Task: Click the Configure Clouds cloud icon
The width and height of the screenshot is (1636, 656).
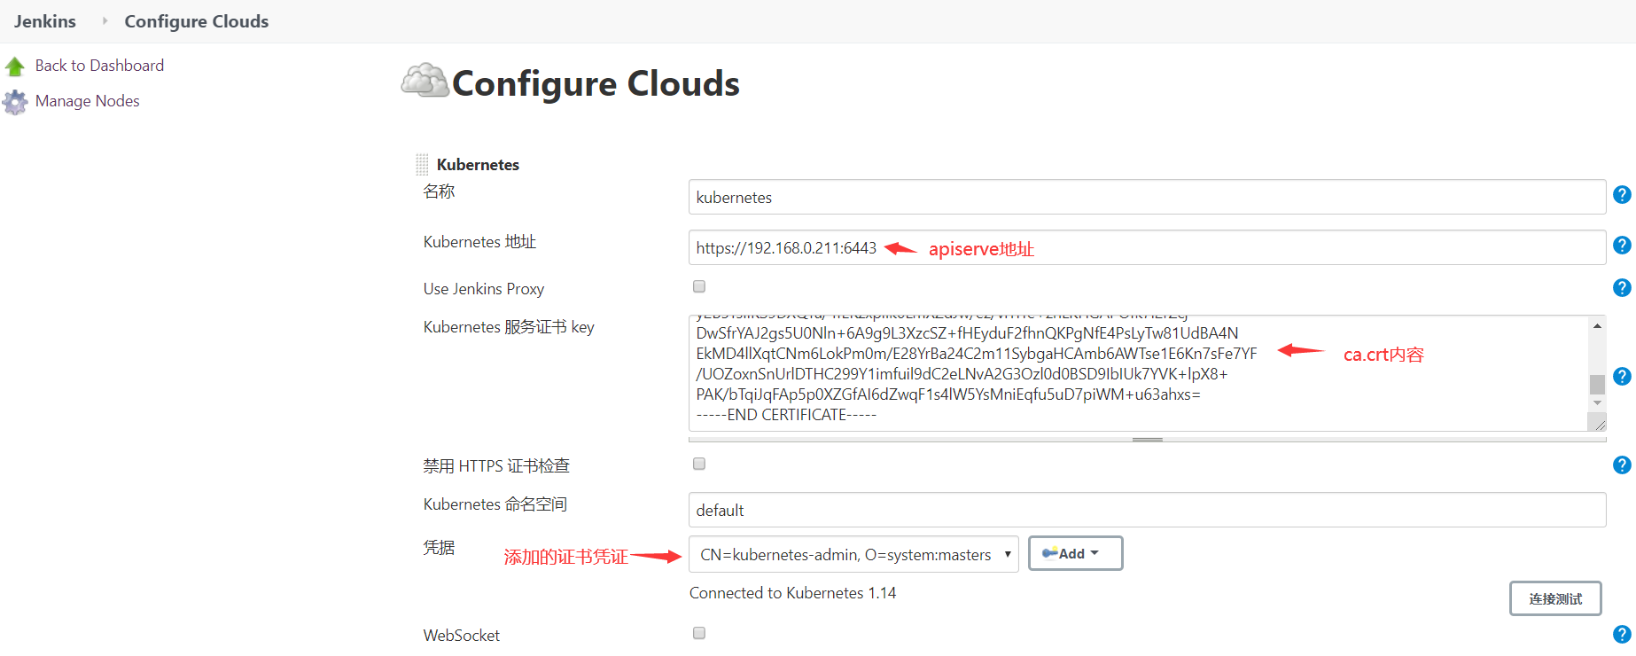Action: click(x=425, y=81)
